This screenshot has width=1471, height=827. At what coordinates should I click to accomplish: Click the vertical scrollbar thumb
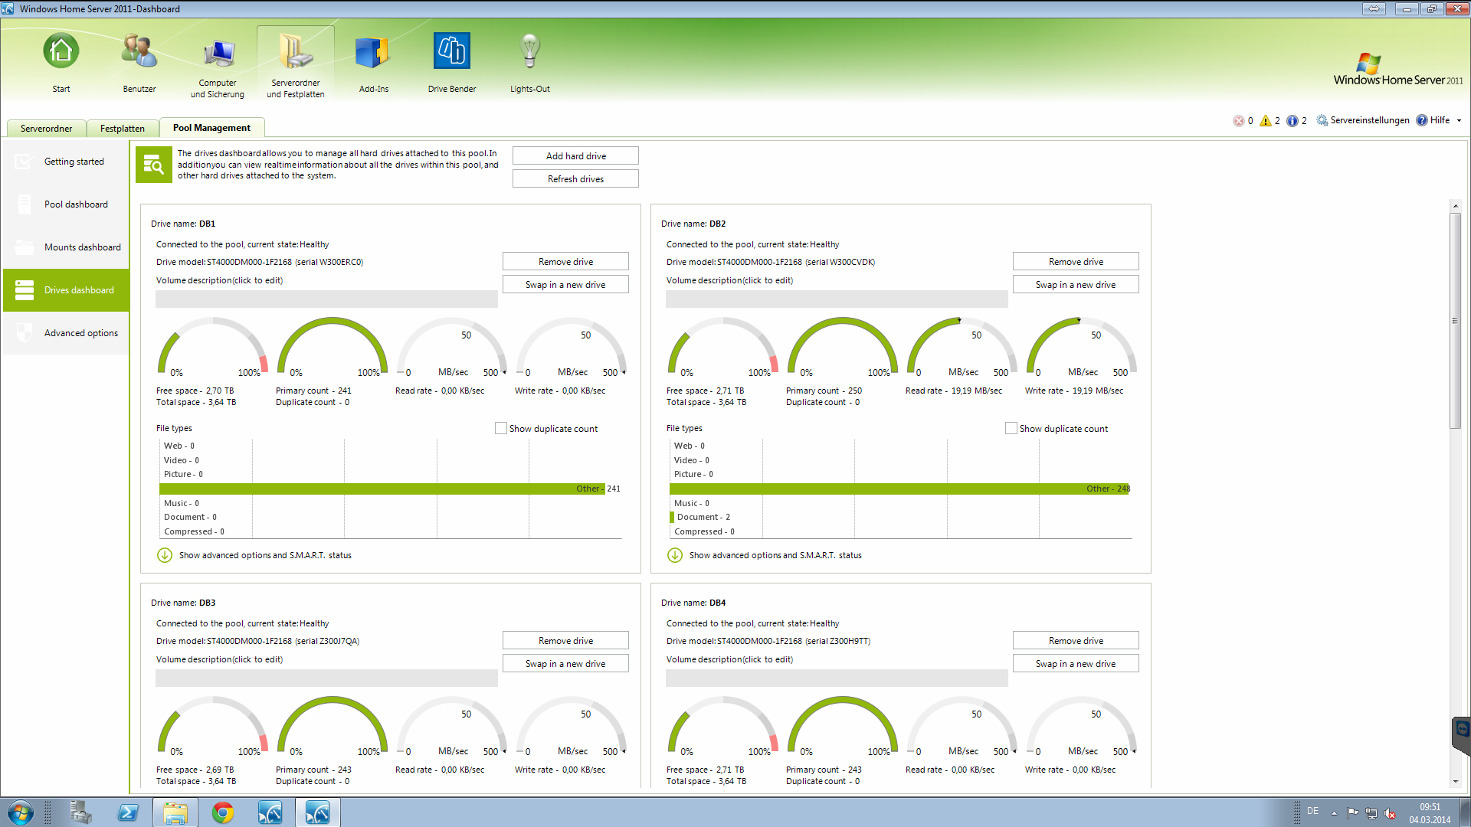pos(1455,321)
